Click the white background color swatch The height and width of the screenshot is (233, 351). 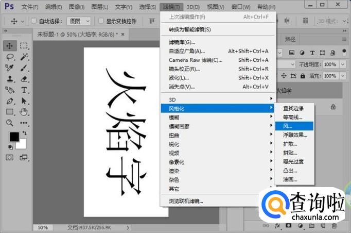pyautogui.click(x=23, y=145)
